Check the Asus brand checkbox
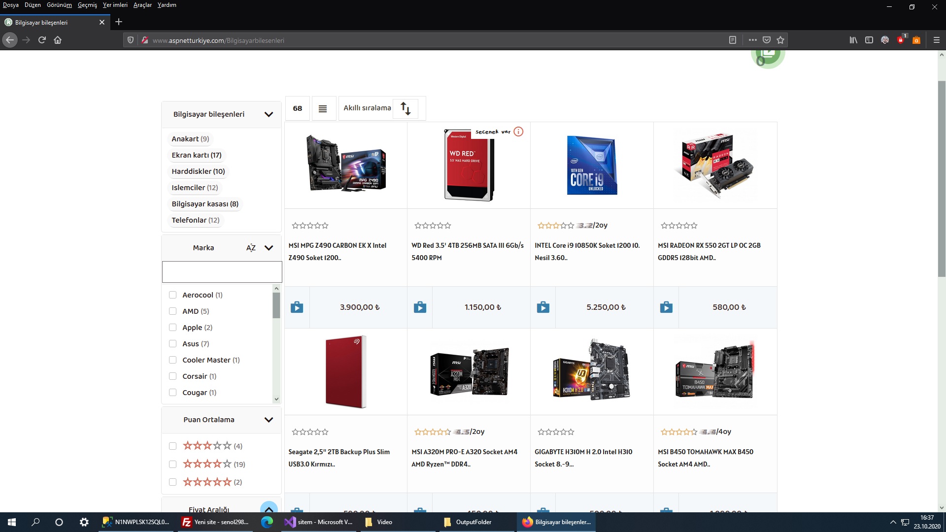The height and width of the screenshot is (532, 946). [x=172, y=344]
